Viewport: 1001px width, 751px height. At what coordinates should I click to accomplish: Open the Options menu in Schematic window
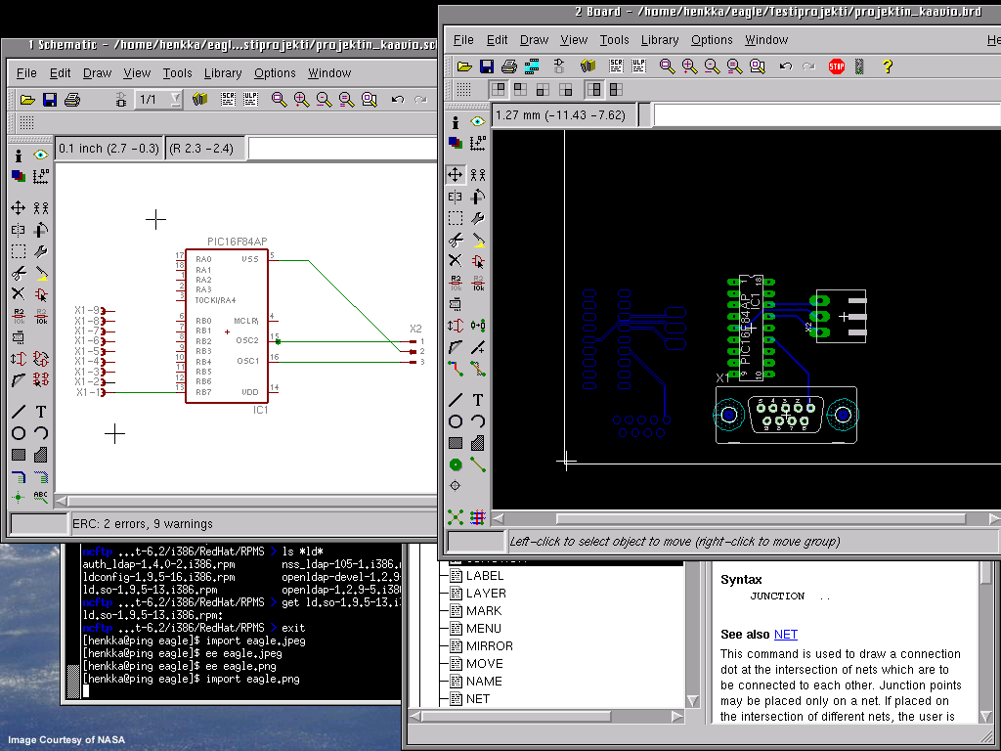tap(275, 73)
